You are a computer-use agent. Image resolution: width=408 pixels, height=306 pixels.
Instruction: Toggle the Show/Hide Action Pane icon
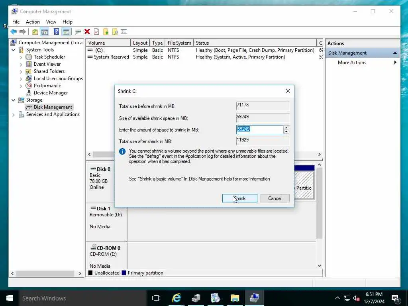66,32
